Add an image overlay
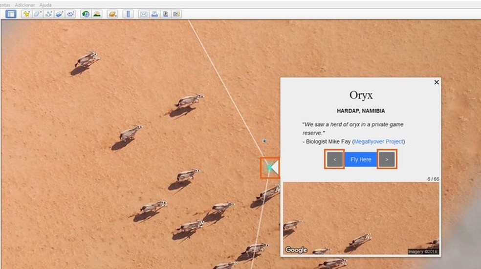This screenshot has height=269, width=481. pos(60,14)
